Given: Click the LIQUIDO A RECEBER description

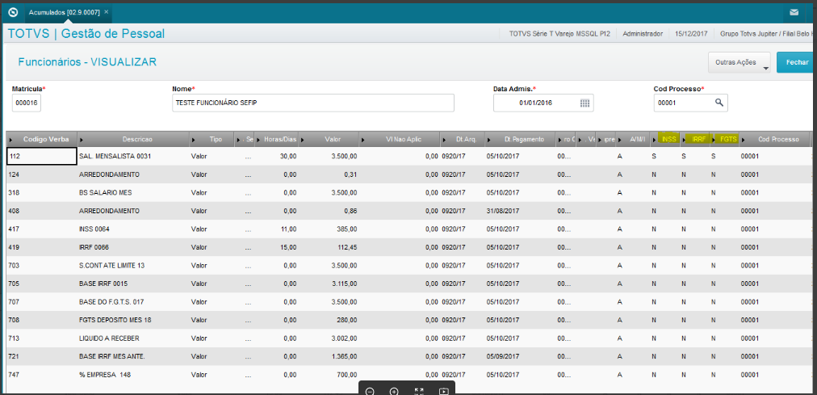Looking at the screenshot, I should click(x=109, y=338).
